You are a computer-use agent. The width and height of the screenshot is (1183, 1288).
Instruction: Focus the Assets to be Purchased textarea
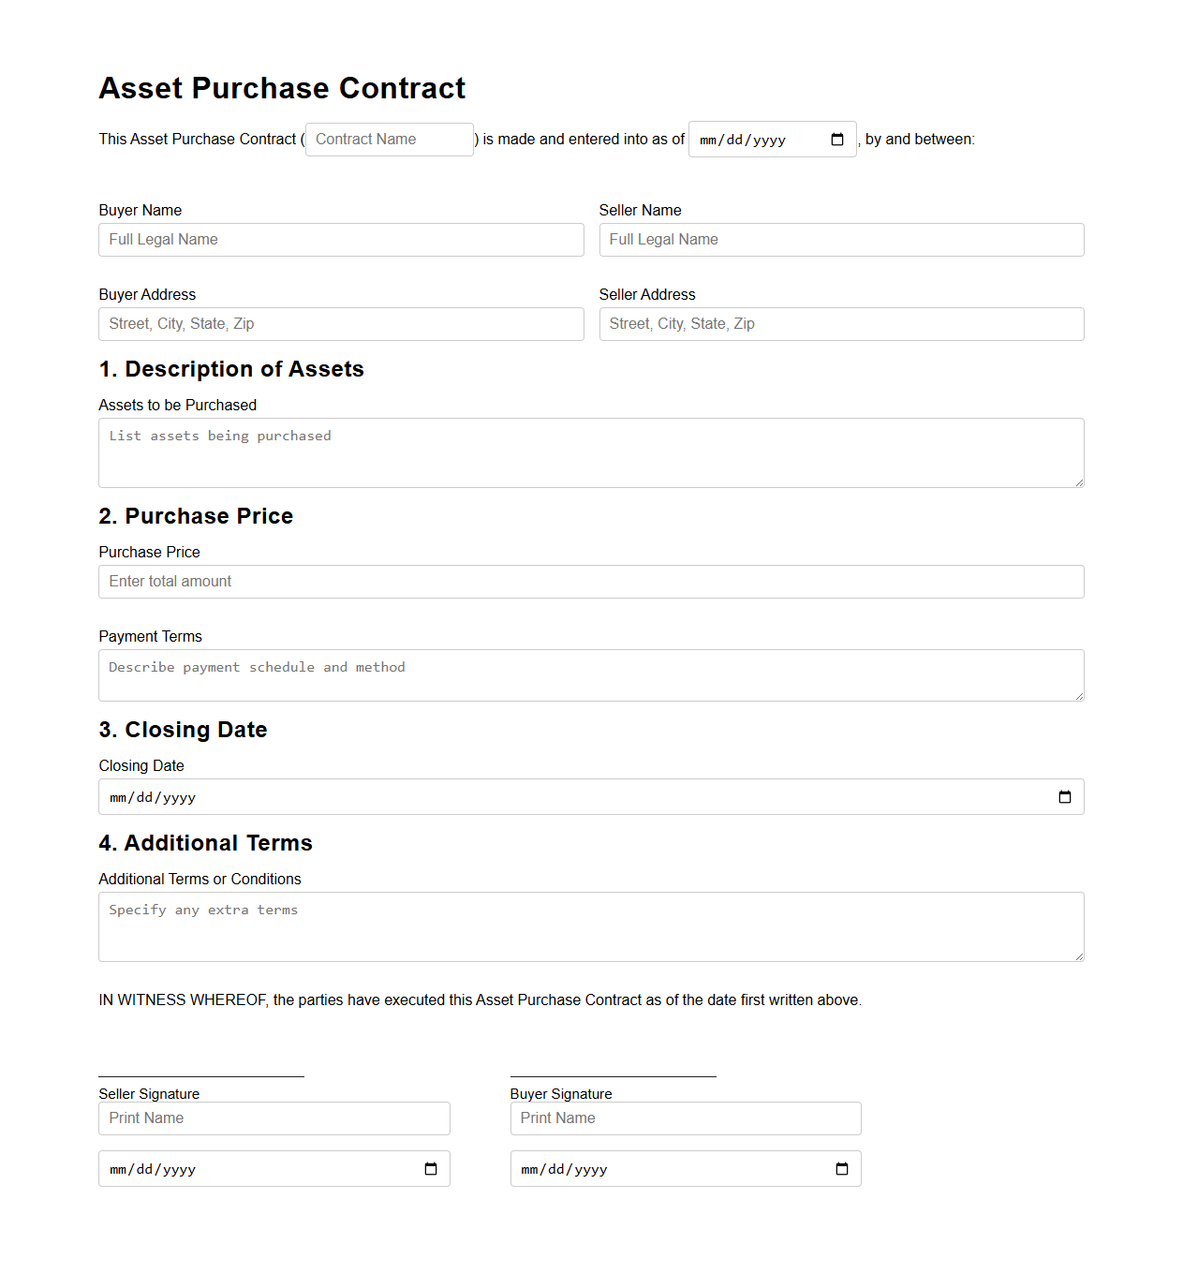click(x=591, y=452)
